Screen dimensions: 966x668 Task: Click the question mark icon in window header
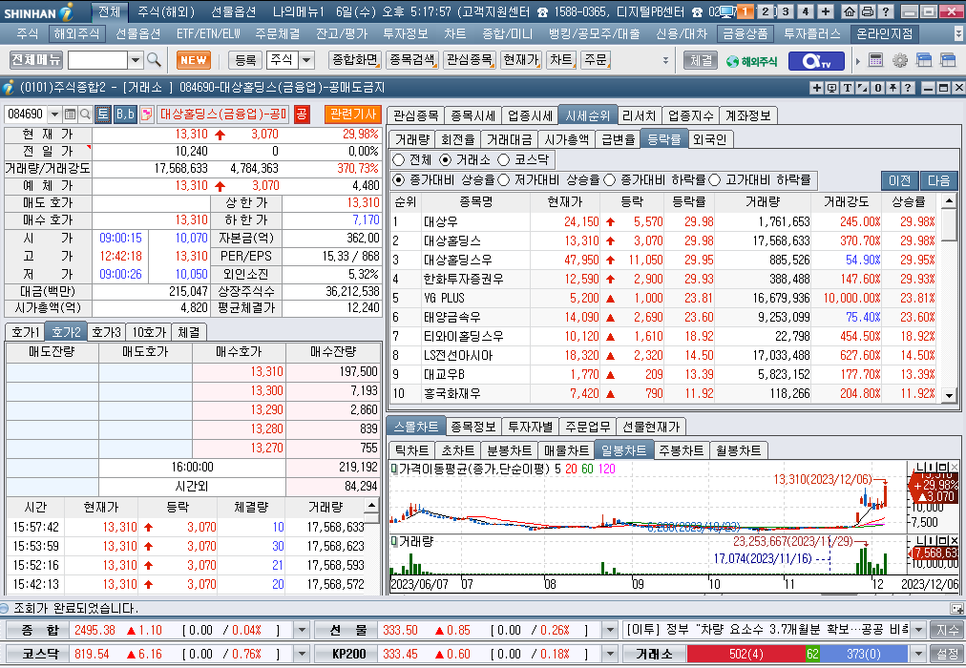point(908,88)
